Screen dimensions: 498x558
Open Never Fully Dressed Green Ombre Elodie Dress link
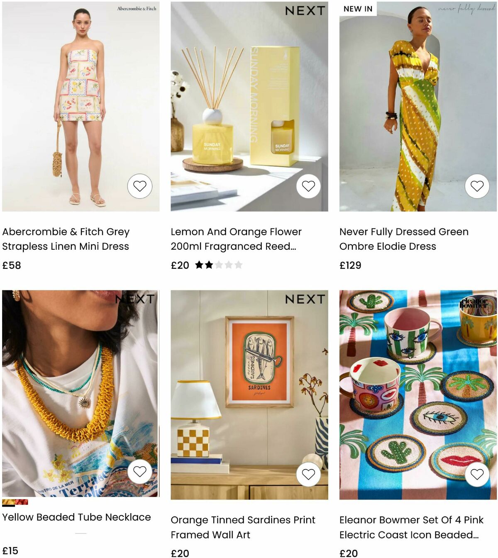pyautogui.click(x=404, y=239)
